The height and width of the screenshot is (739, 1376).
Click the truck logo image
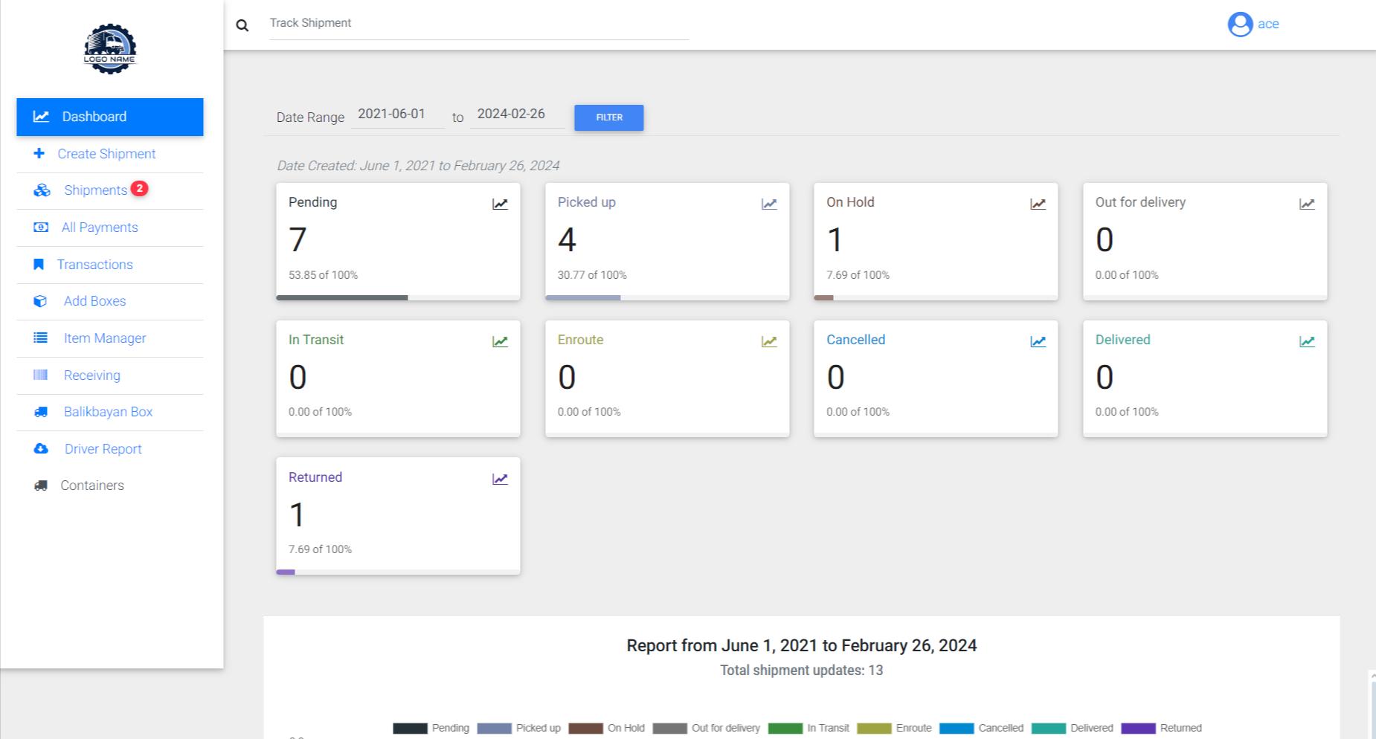(110, 49)
